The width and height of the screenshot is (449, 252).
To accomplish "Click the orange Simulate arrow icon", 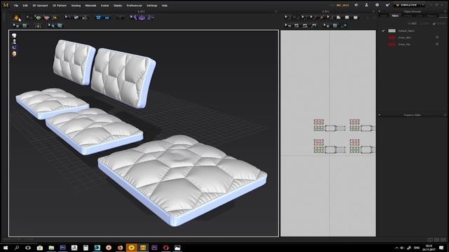I will pyautogui.click(x=16, y=17).
